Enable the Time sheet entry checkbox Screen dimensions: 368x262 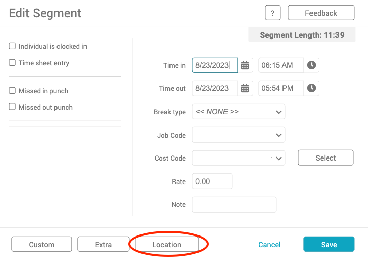tap(12, 63)
